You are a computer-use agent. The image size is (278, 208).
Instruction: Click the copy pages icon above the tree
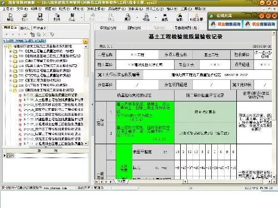tap(39, 34)
